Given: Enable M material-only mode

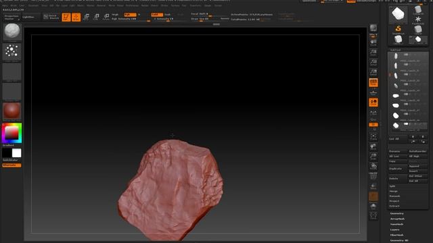Looking at the screenshot, I should pyautogui.click(x=139, y=15).
